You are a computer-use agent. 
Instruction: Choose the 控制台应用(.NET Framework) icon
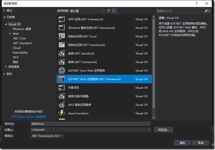point(62,45)
